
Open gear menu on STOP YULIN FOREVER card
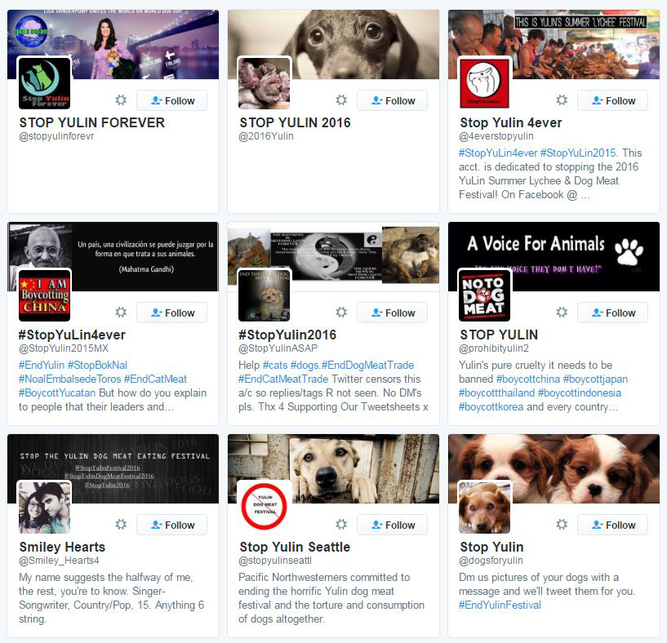click(121, 100)
